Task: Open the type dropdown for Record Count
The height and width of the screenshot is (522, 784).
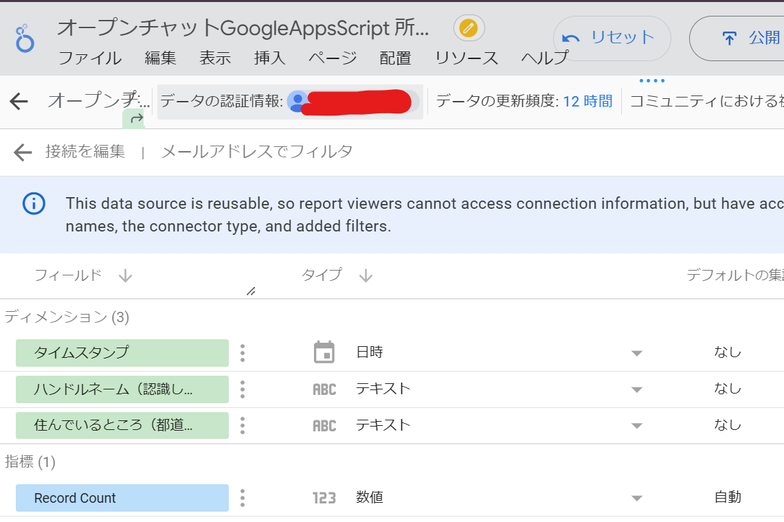Action: tap(638, 497)
